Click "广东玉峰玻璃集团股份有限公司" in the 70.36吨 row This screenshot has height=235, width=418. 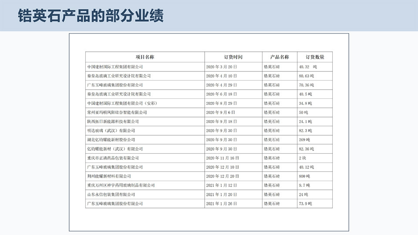pyautogui.click(x=115, y=85)
